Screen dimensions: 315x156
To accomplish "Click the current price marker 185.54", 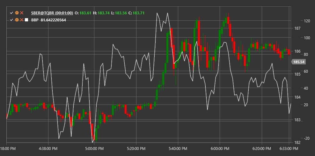I will click(x=299, y=62).
